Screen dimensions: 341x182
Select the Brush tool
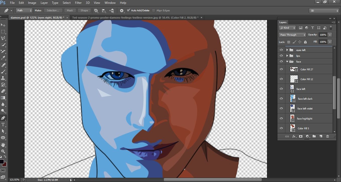3,72
